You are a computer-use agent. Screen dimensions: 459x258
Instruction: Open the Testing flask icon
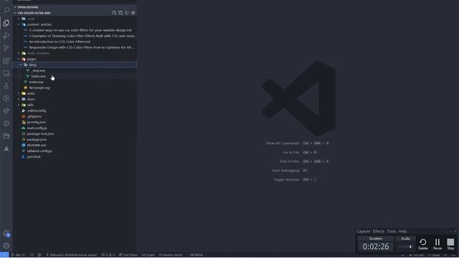click(x=6, y=86)
